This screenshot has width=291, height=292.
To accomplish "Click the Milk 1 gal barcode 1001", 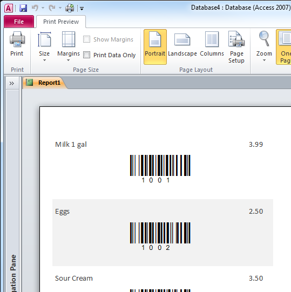I will (160, 168).
